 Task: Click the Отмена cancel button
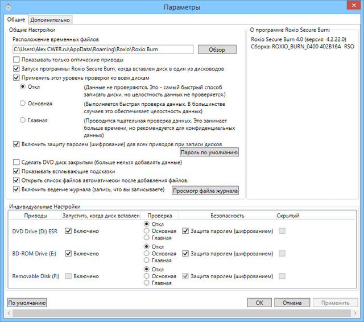(292, 303)
